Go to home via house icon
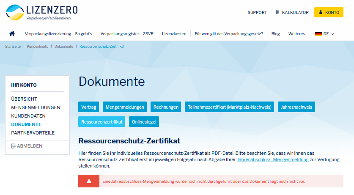The image size is (354, 195). (x=12, y=34)
